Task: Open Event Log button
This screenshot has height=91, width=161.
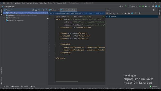Action: coord(154,86)
